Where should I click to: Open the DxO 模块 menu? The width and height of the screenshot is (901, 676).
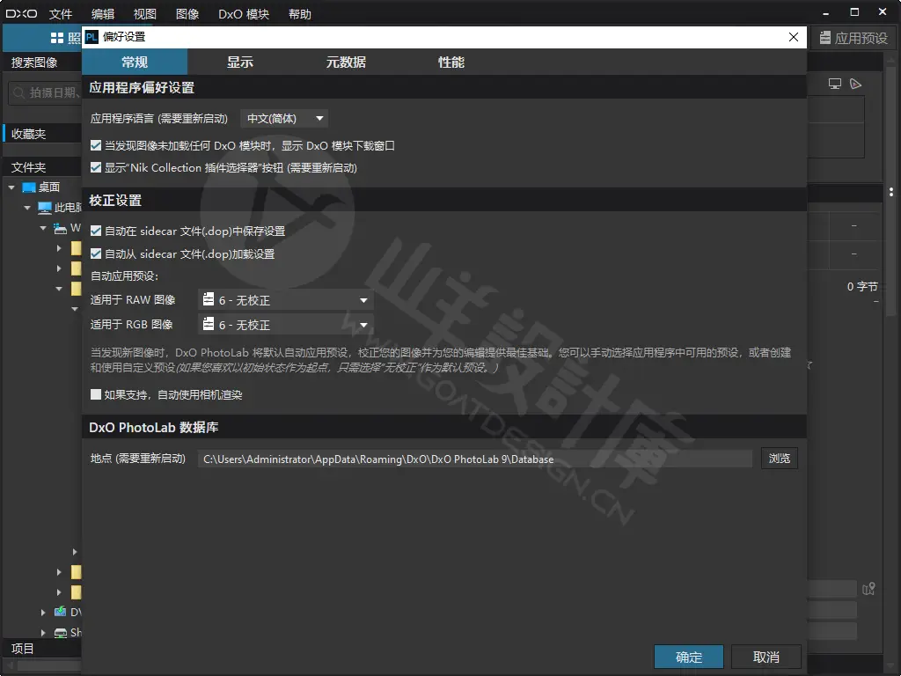244,14
